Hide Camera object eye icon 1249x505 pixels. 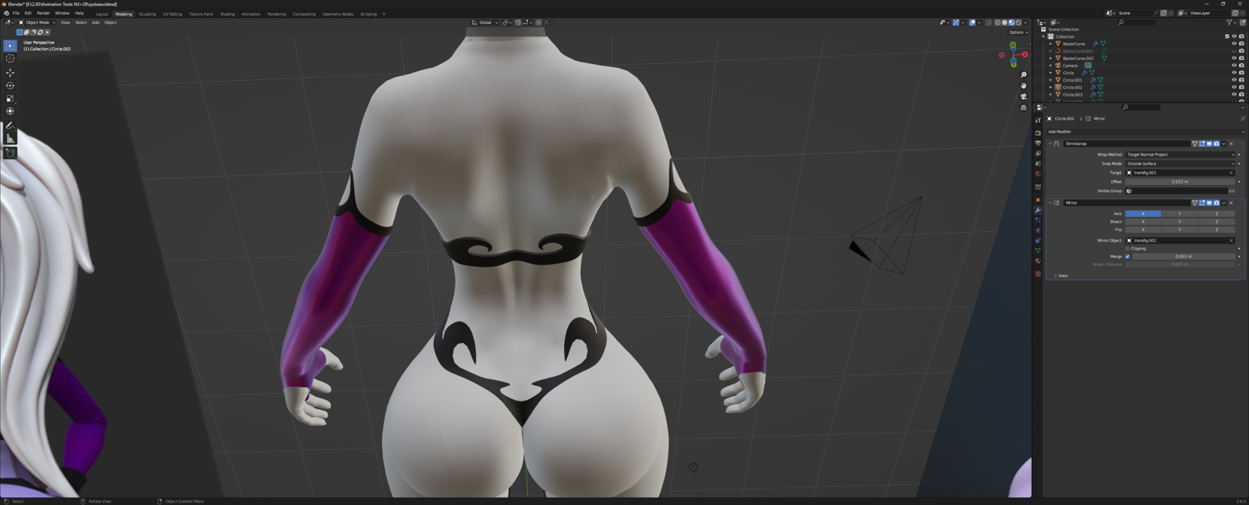pos(1234,65)
